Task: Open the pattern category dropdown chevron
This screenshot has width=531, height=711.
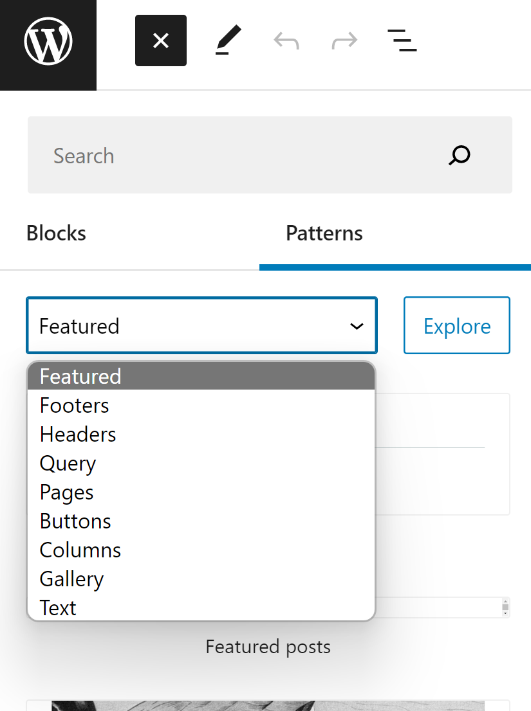Action: [x=357, y=326]
